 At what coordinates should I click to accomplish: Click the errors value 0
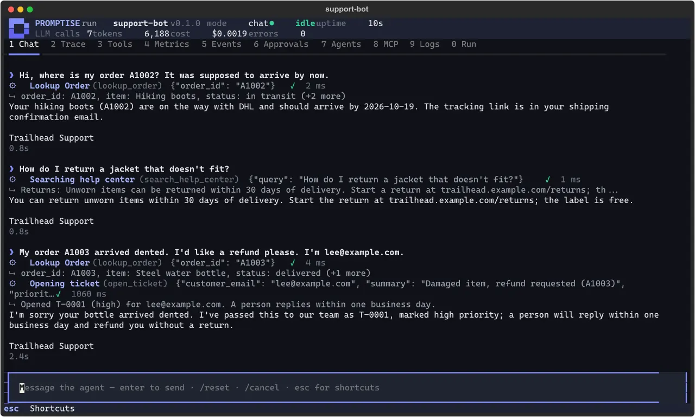pyautogui.click(x=303, y=34)
